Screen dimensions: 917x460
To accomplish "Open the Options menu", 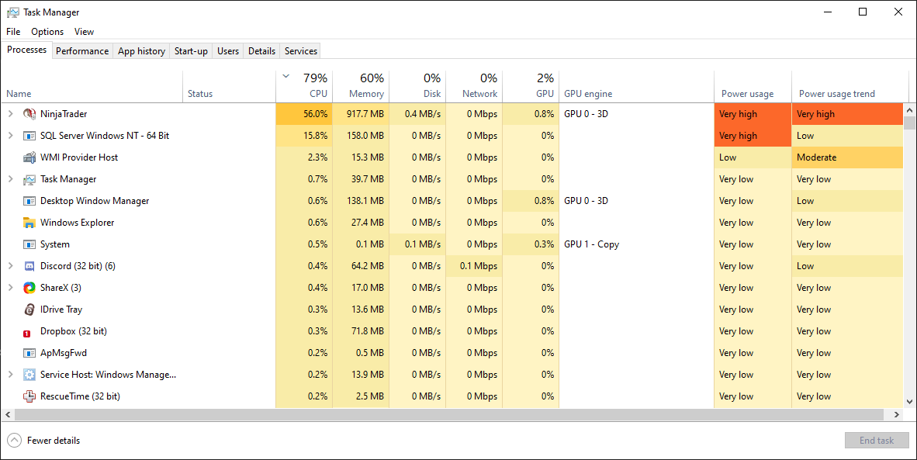I will (x=47, y=32).
